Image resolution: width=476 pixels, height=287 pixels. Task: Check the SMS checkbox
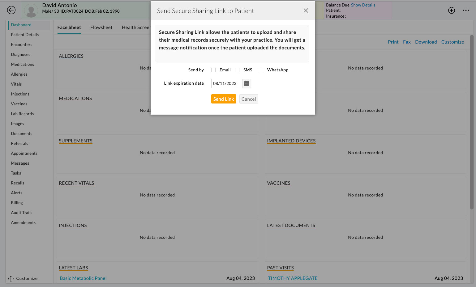pyautogui.click(x=237, y=70)
